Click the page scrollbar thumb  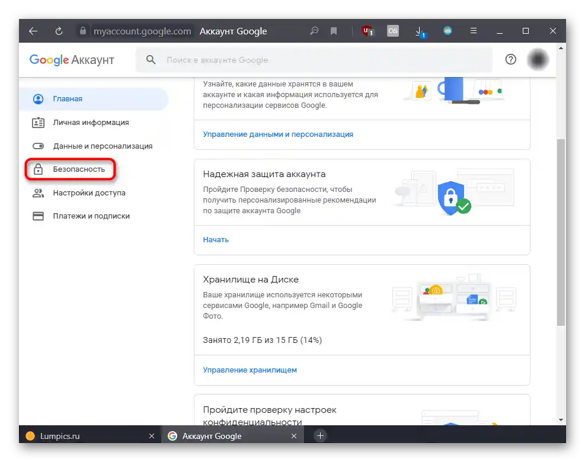(x=561, y=232)
